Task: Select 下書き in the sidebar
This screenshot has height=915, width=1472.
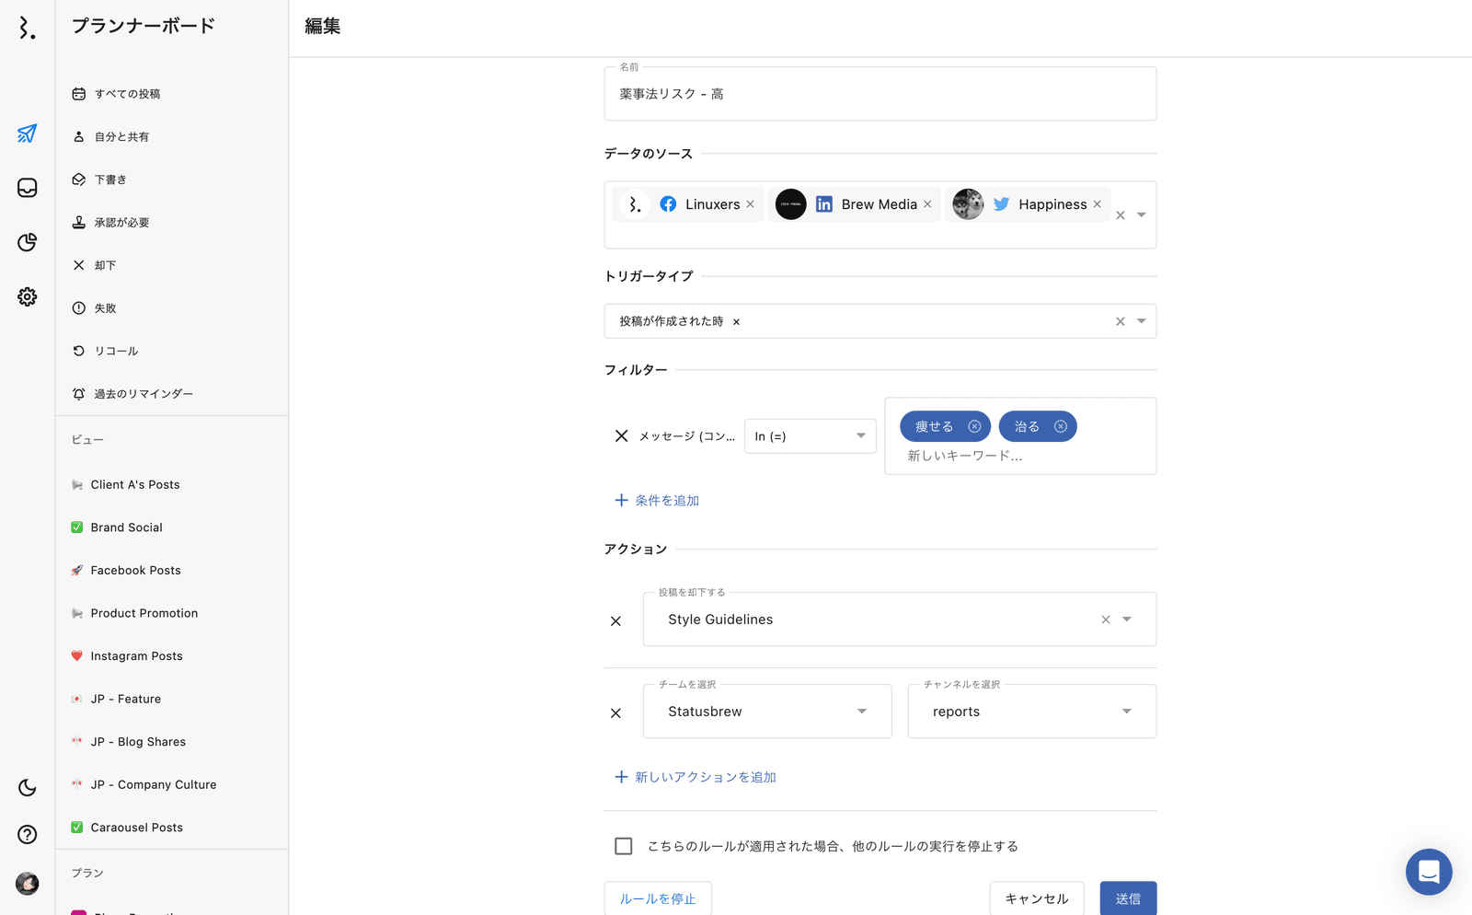Action: (x=110, y=180)
